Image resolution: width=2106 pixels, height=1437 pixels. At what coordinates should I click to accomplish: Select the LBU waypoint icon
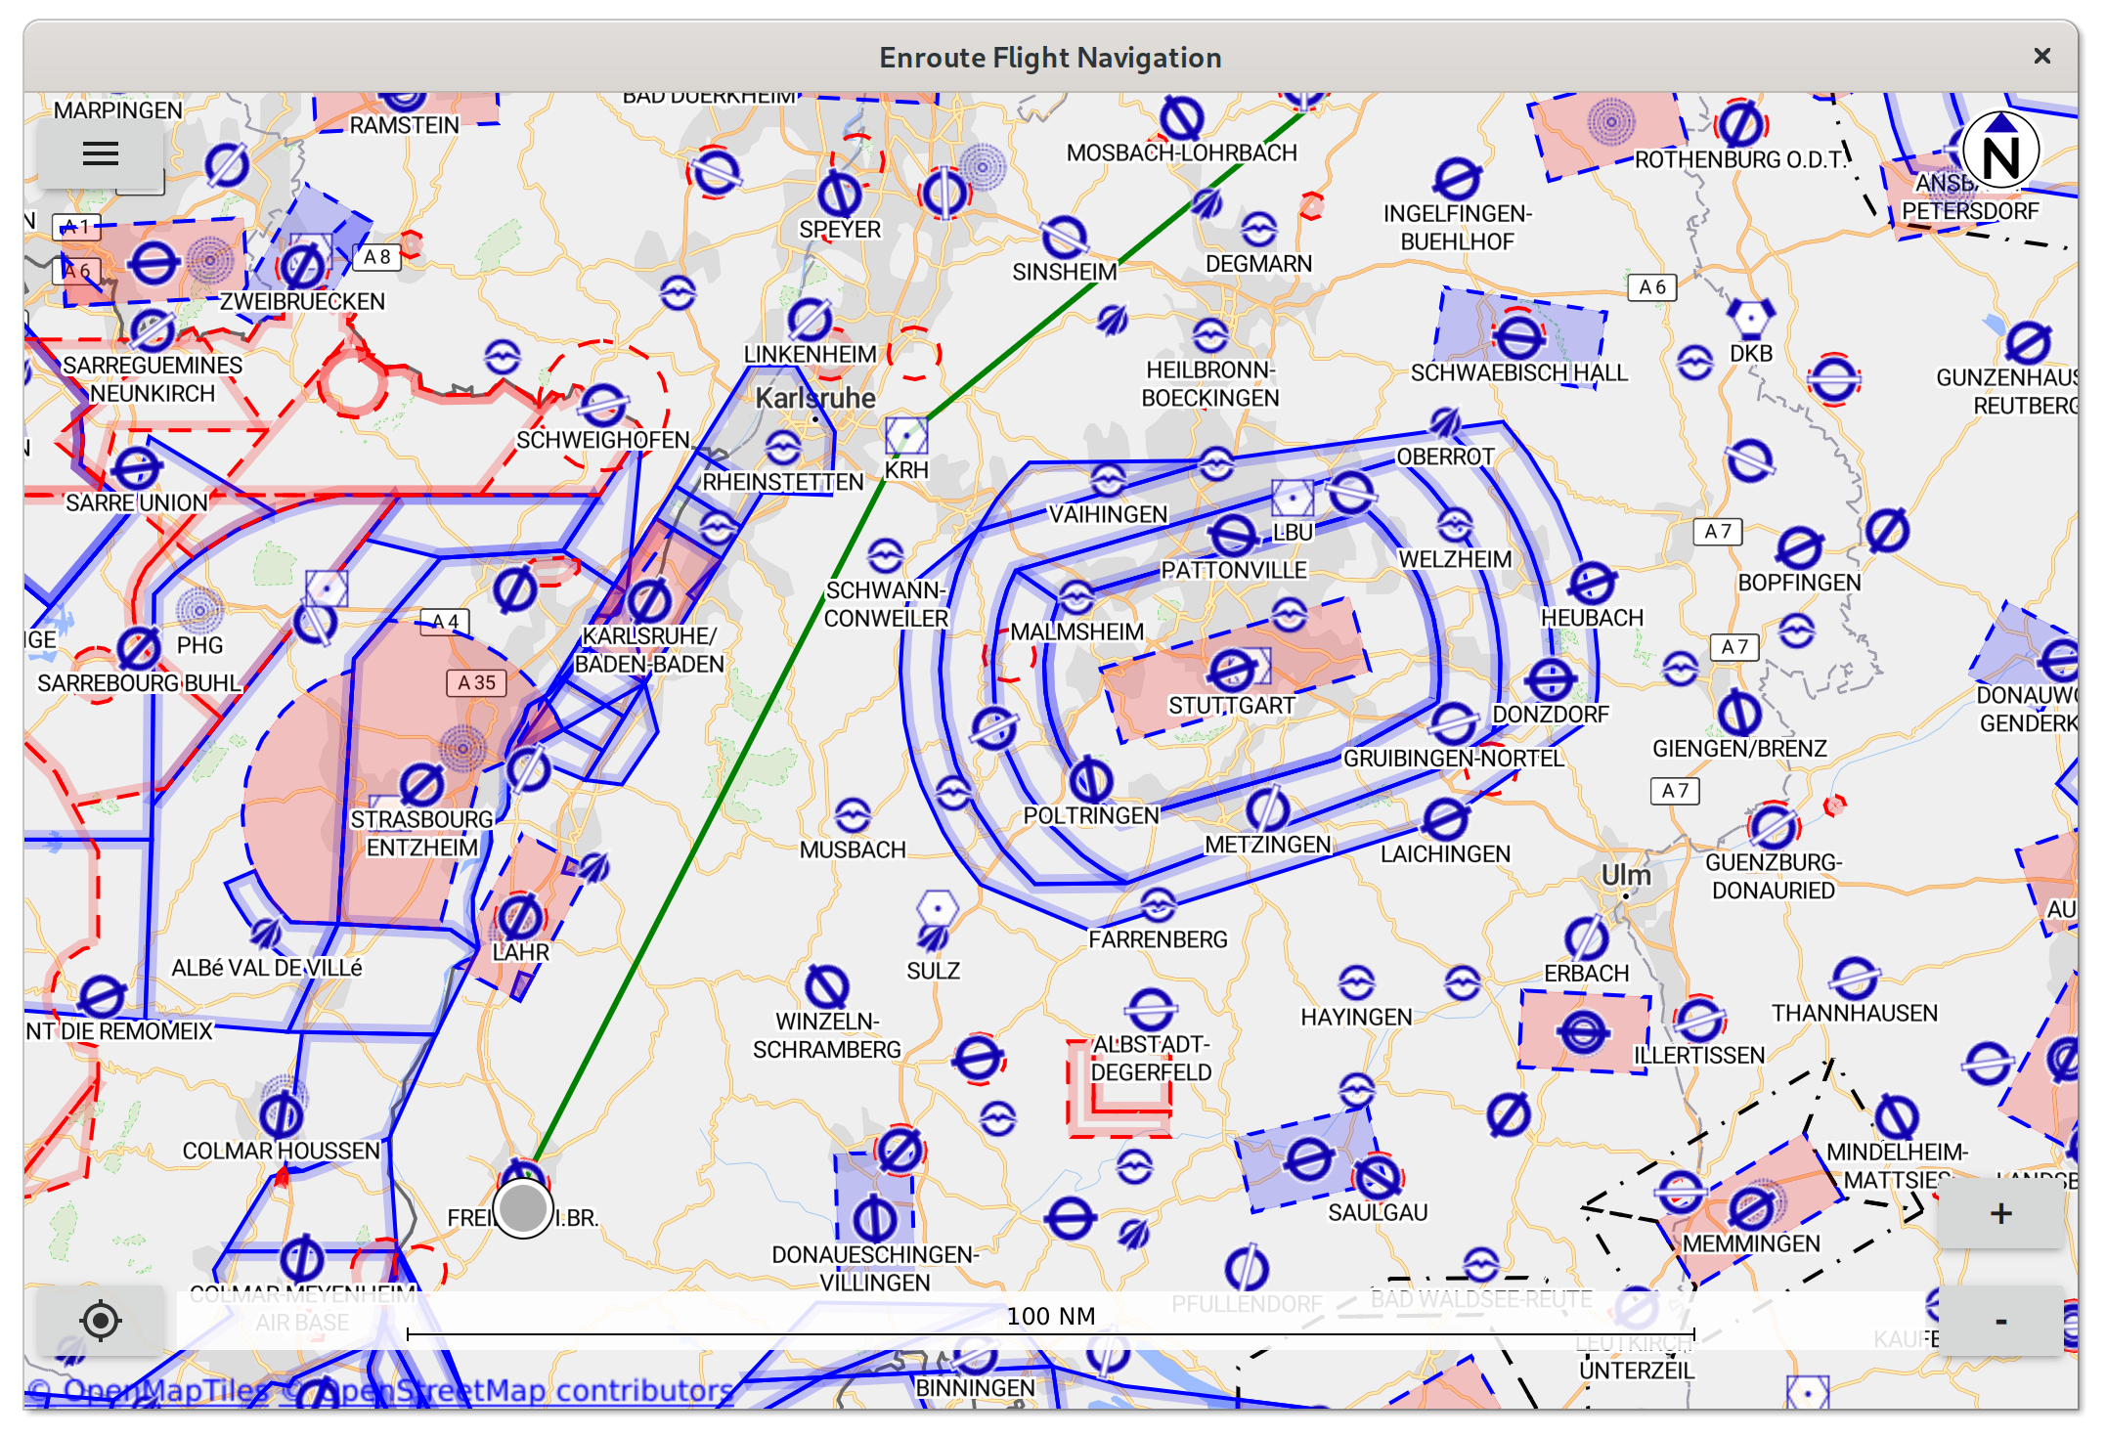1293,500
